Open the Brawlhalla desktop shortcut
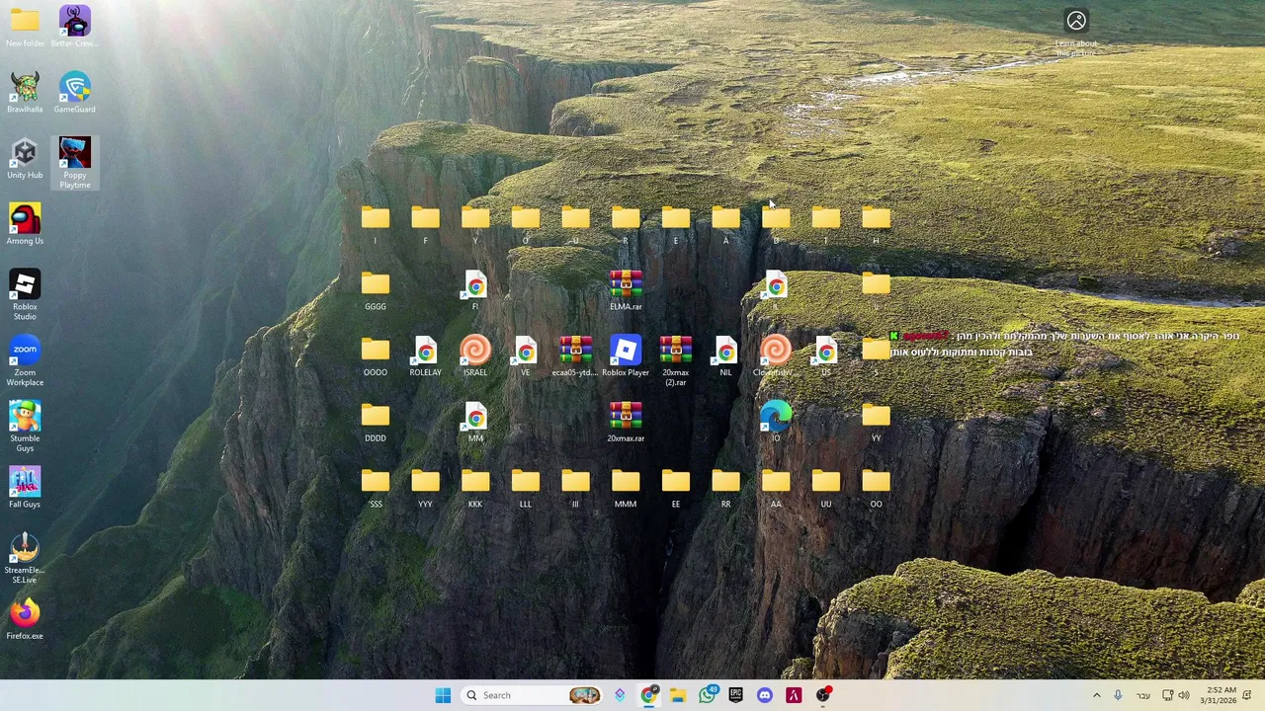Viewport: 1265px width, 711px height. tap(25, 91)
